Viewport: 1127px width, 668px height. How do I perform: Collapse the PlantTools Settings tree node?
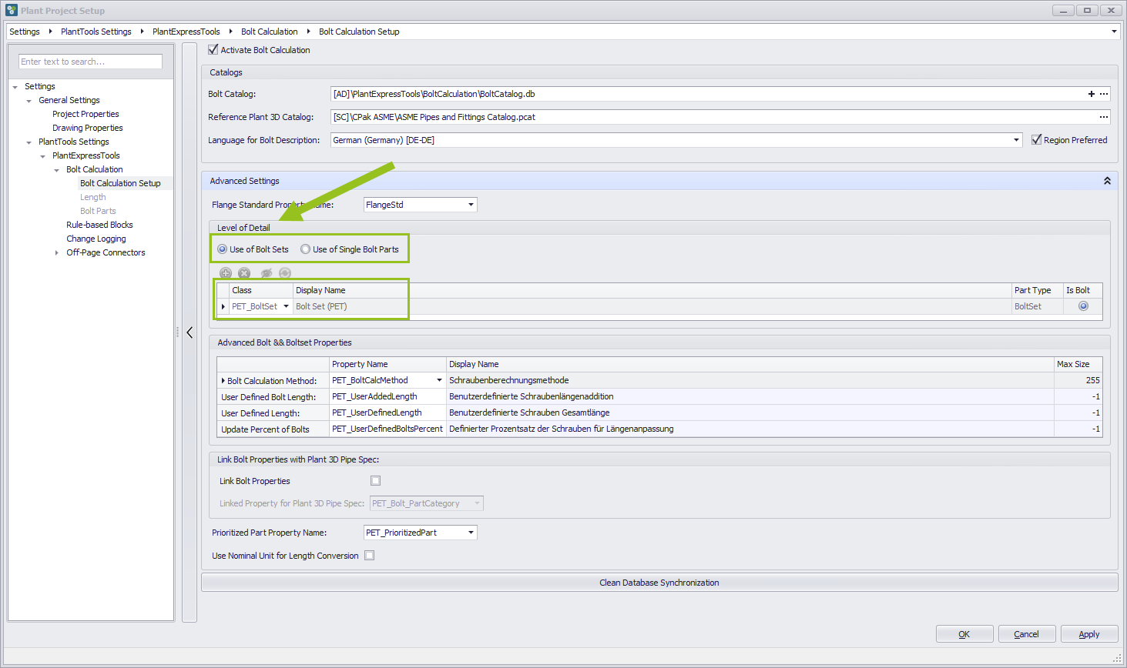pyautogui.click(x=29, y=142)
